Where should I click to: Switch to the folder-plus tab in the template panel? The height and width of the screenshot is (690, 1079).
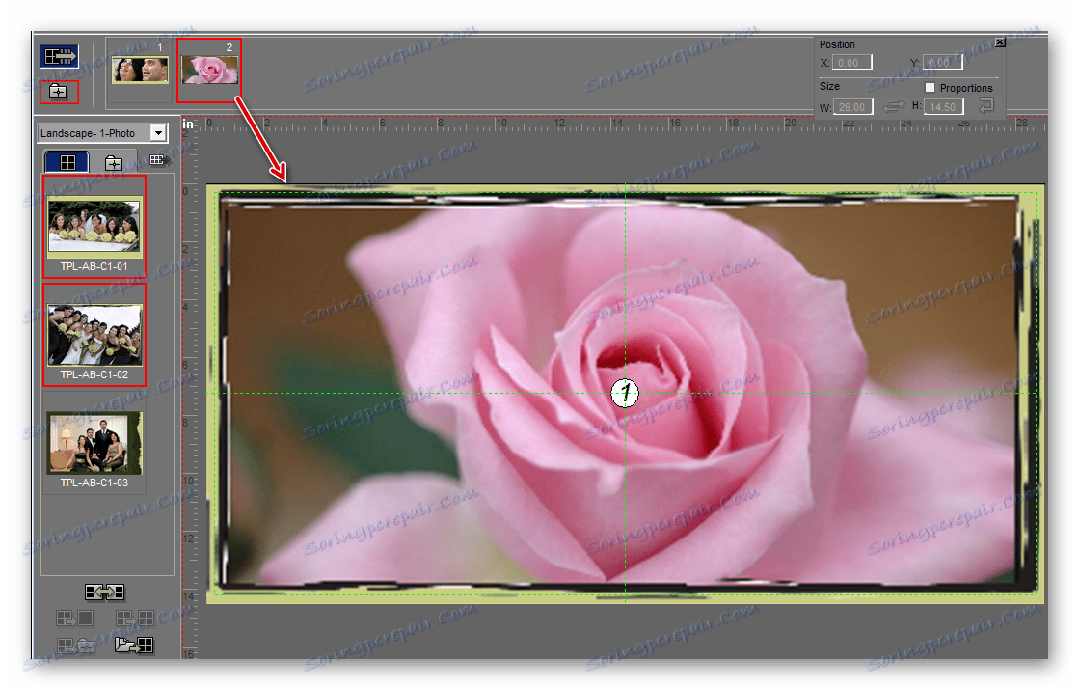[x=114, y=163]
